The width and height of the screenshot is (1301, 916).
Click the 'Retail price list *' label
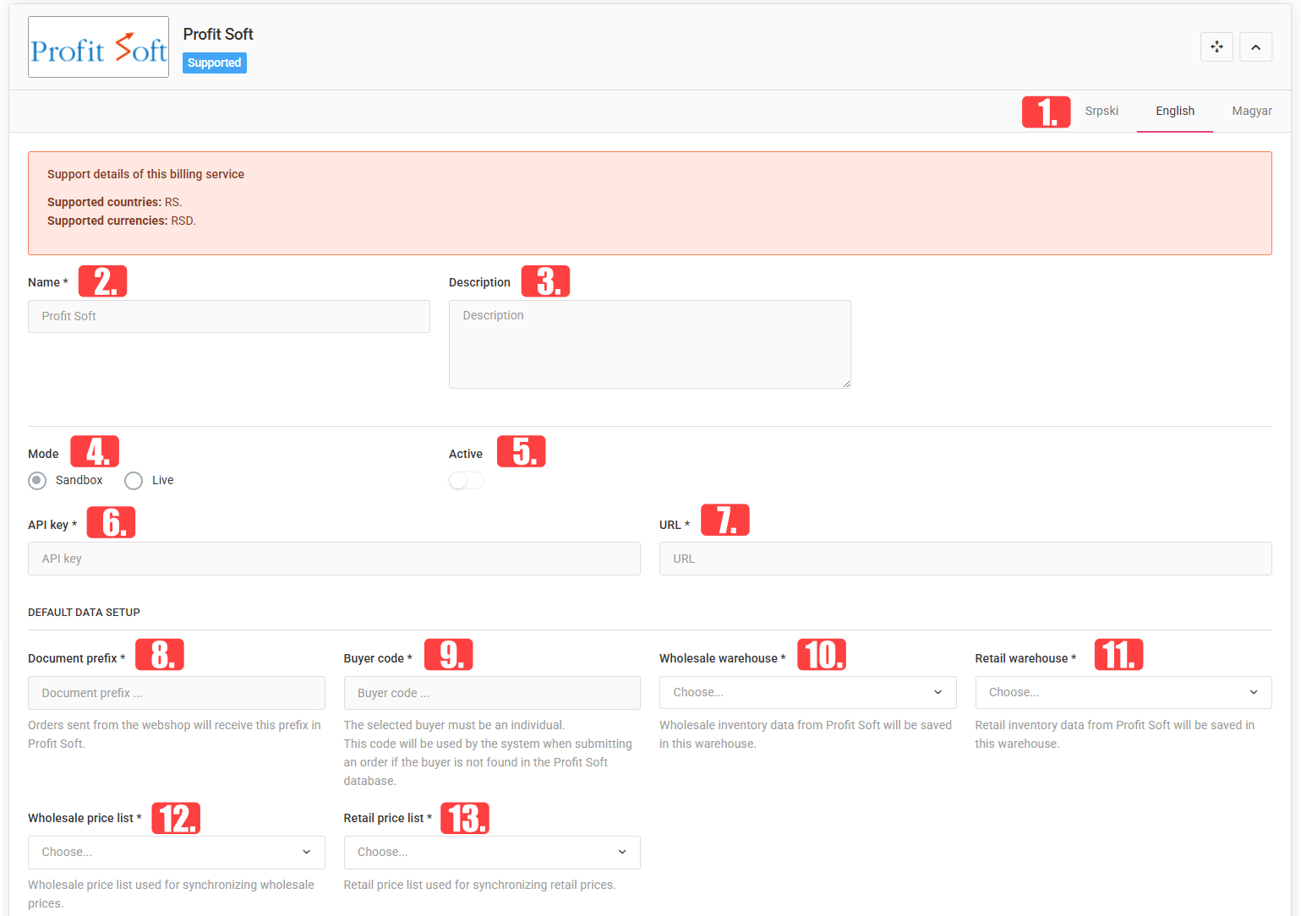click(x=388, y=818)
